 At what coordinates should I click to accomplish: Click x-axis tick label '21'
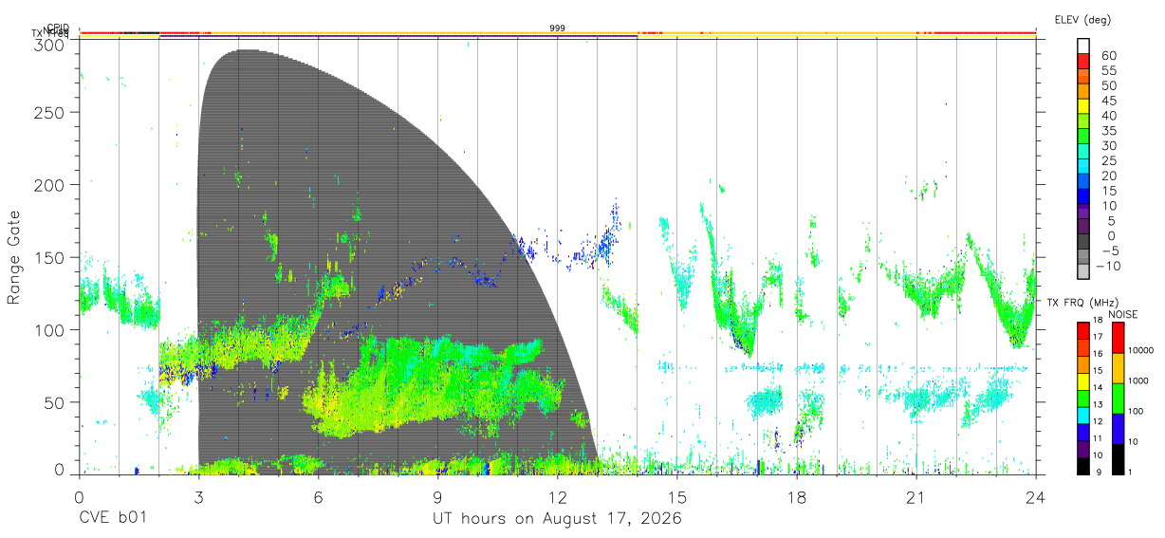pos(915,497)
